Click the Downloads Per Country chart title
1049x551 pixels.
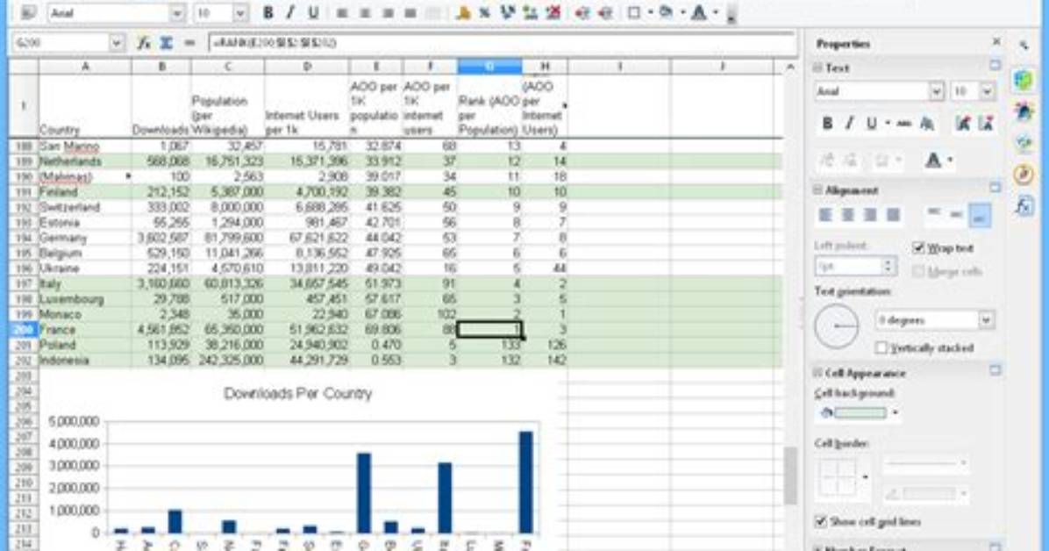point(297,394)
